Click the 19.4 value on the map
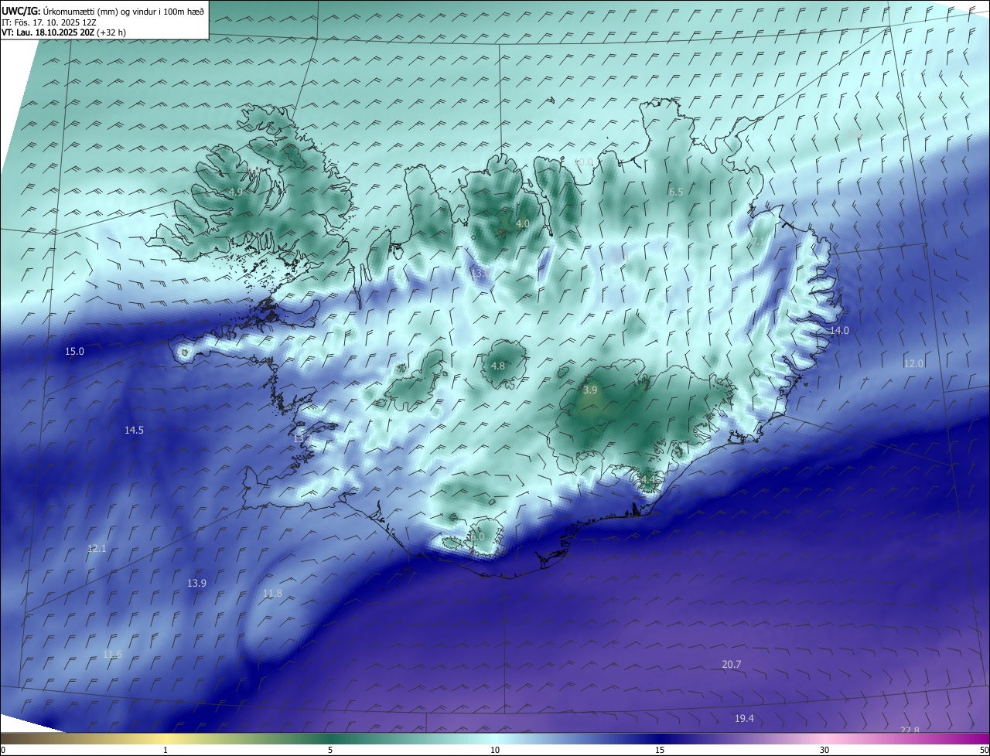The height and width of the screenshot is (756, 990). [744, 718]
